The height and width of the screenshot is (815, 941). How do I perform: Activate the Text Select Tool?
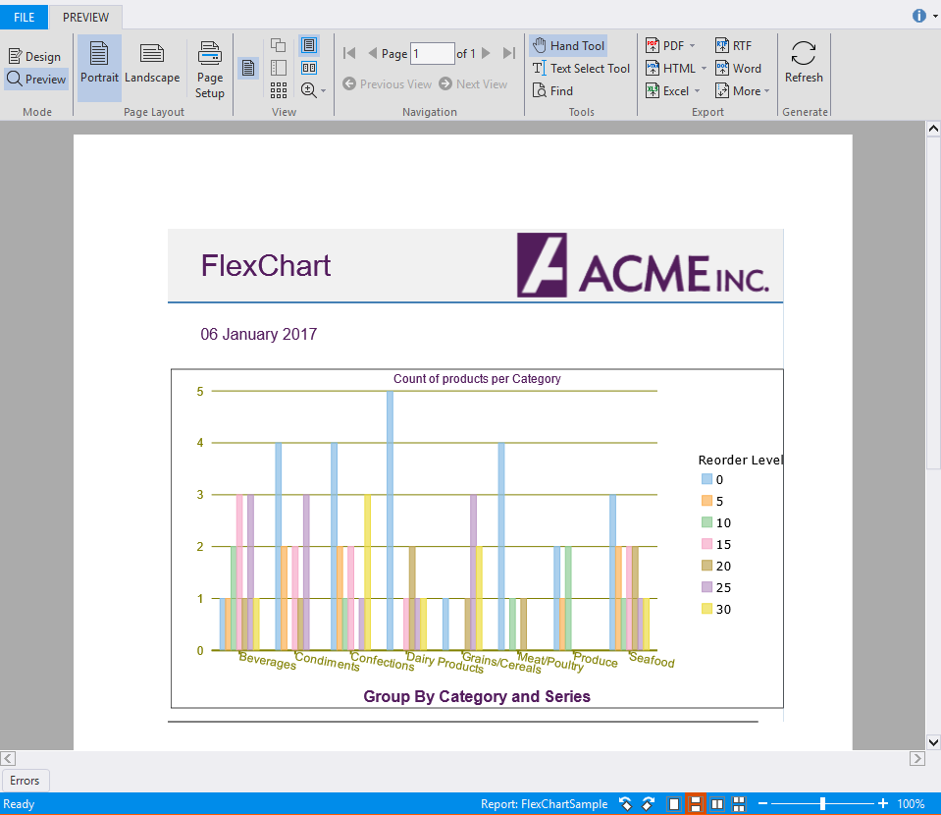pos(581,68)
